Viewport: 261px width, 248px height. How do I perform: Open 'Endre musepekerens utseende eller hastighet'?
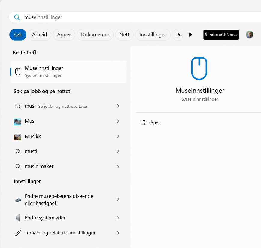point(59,200)
